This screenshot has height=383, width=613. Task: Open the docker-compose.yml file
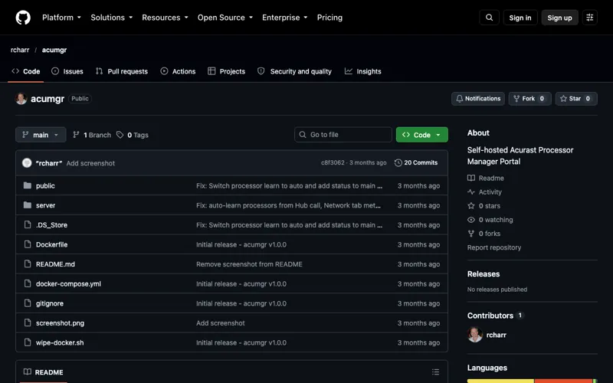click(x=68, y=283)
